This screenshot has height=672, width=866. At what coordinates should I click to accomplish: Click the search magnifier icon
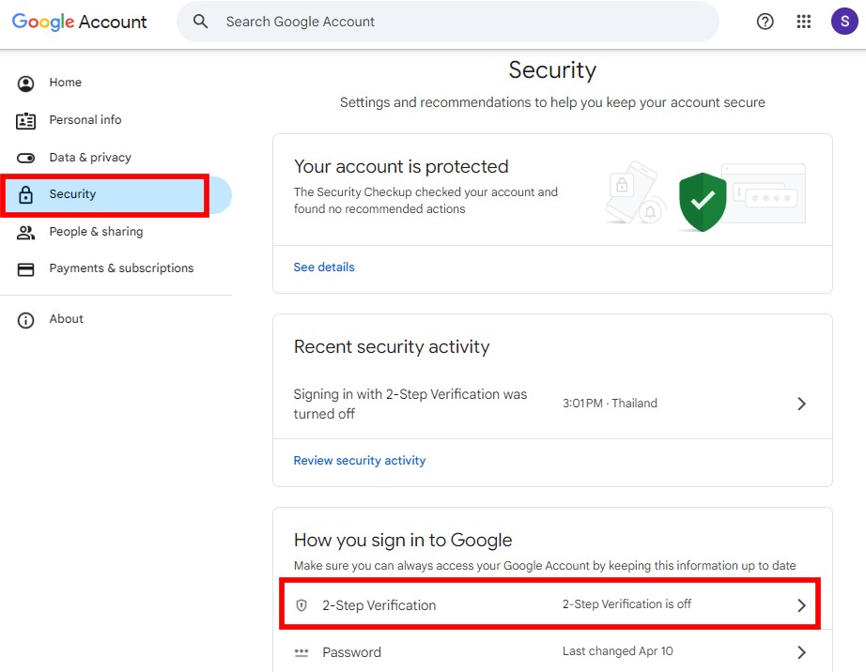[200, 22]
